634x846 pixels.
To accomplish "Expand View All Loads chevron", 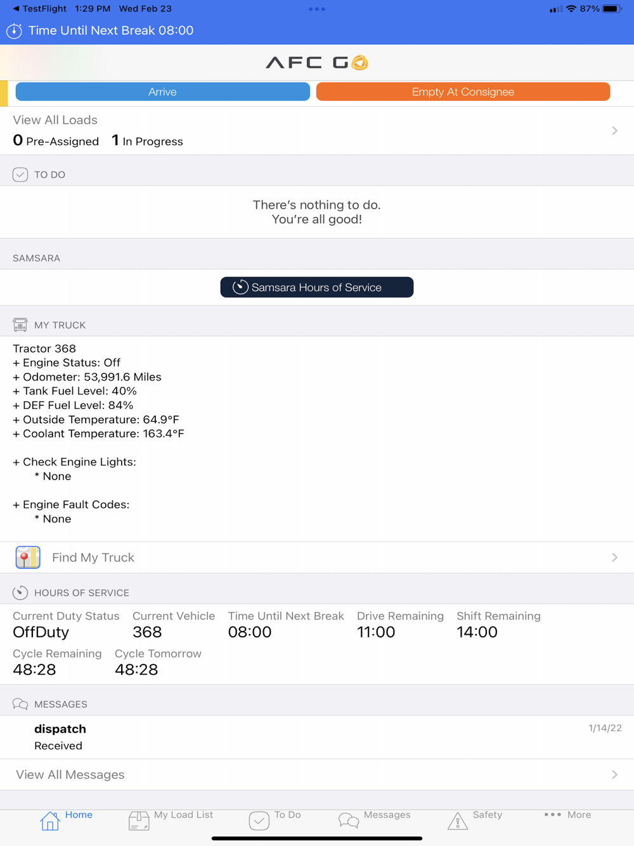I will [x=614, y=131].
